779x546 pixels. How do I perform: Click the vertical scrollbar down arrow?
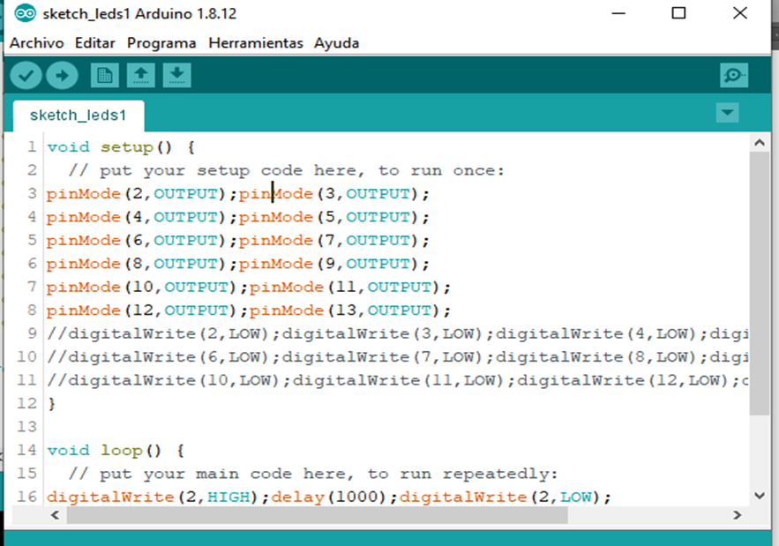tap(758, 496)
